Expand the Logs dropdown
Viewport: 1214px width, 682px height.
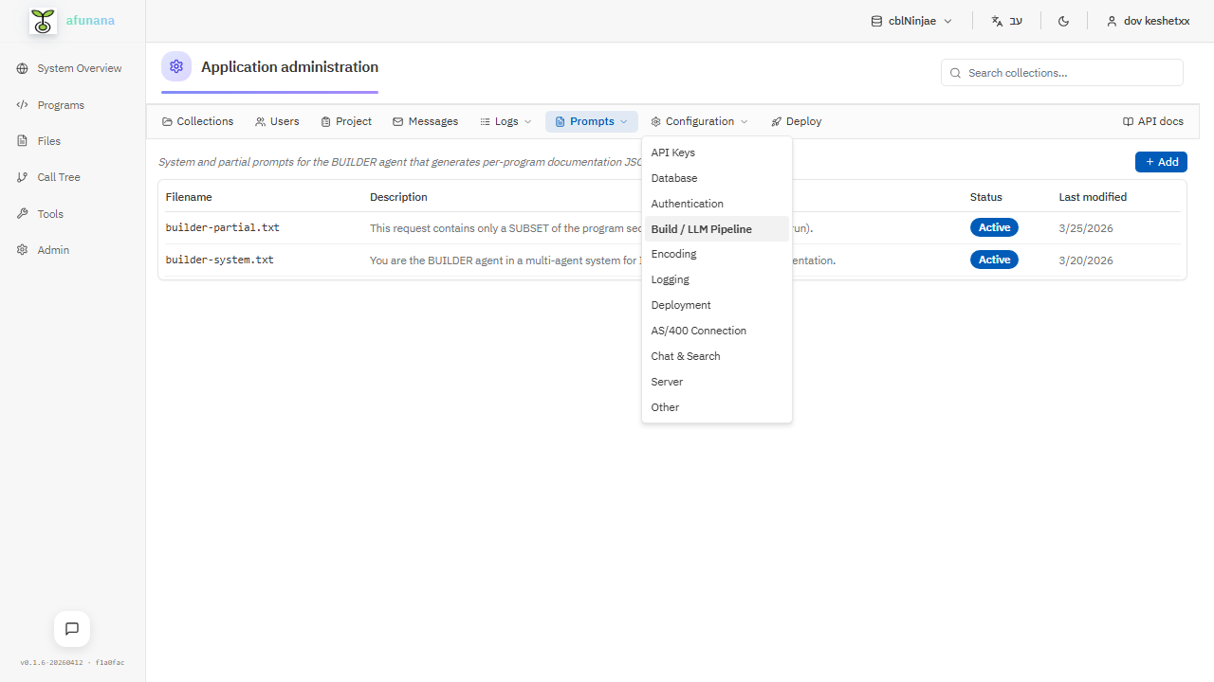click(x=506, y=121)
